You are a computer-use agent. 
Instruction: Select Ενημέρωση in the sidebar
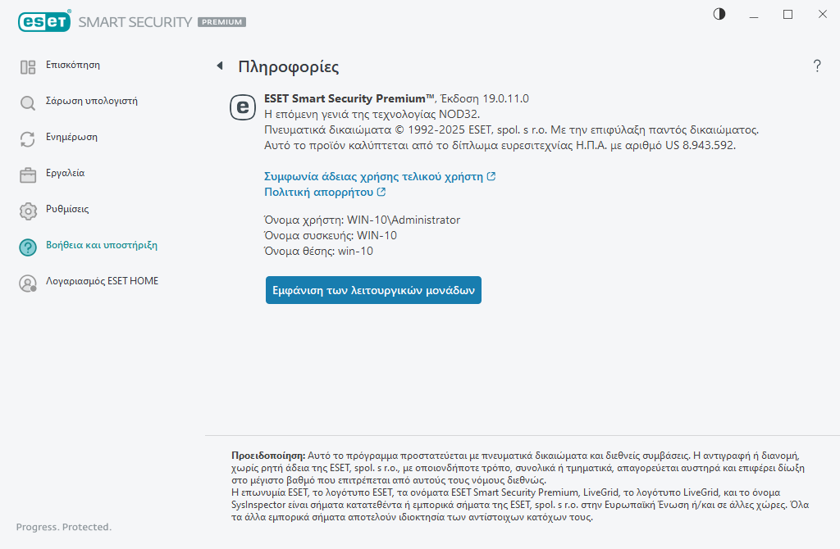coord(71,137)
